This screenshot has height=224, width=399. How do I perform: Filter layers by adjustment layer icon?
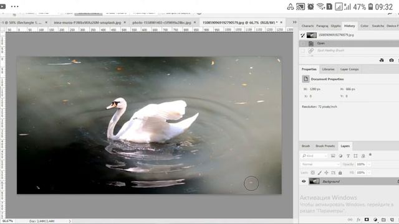pyautogui.click(x=340, y=156)
